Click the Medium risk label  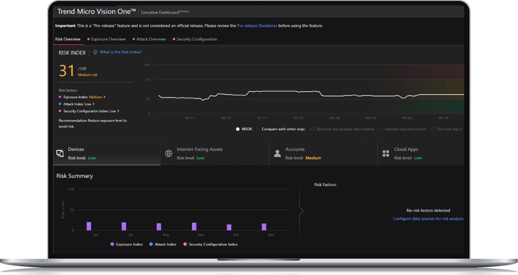click(x=88, y=75)
